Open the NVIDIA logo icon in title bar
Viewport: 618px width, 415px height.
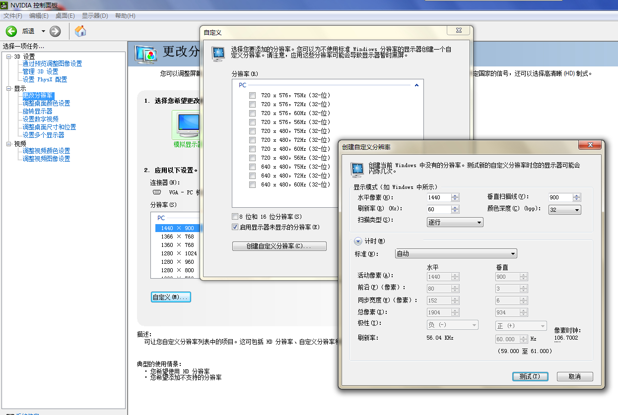5,5
